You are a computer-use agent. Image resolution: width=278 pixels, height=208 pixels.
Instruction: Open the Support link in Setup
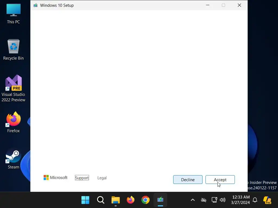(x=82, y=178)
